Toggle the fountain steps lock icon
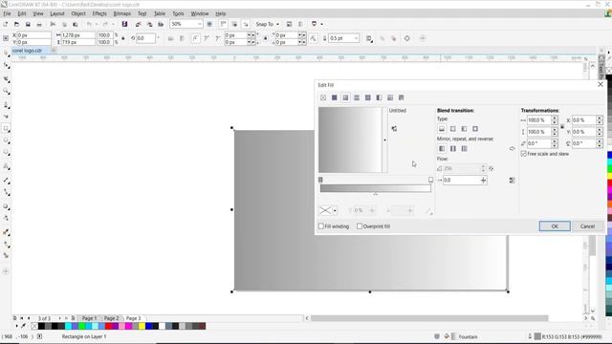612x344 pixels. pyautogui.click(x=491, y=168)
